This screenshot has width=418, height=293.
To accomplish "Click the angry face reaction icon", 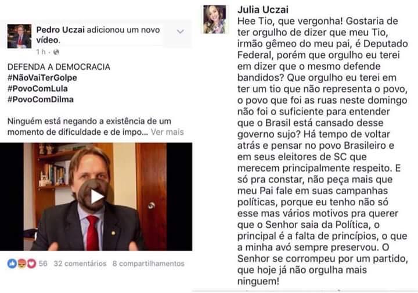I will [22, 263].
